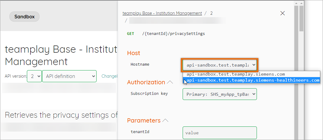This screenshot has width=323, height=140.
Task: Click the tenantId value input field
Action: click(x=219, y=133)
